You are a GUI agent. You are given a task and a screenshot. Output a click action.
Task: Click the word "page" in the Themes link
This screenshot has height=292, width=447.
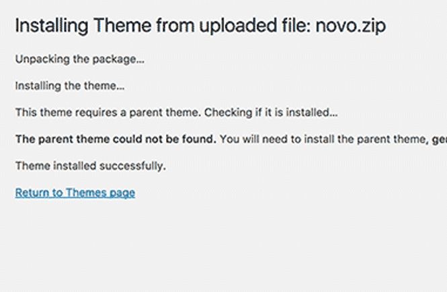(122, 193)
